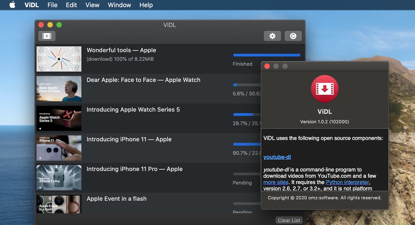Screen dimensions: 415x225
Task: Click title 'Introducing iPhone 11 Pro — Apple'
Action: click(135, 169)
